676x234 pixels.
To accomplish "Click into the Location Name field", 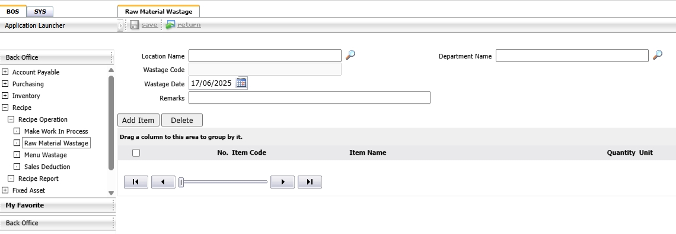I will pos(265,56).
